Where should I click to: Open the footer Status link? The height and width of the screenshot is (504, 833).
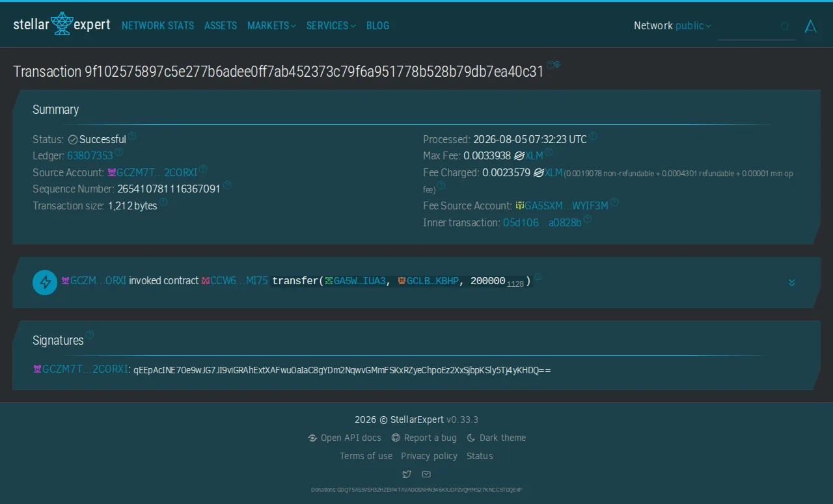pos(480,456)
